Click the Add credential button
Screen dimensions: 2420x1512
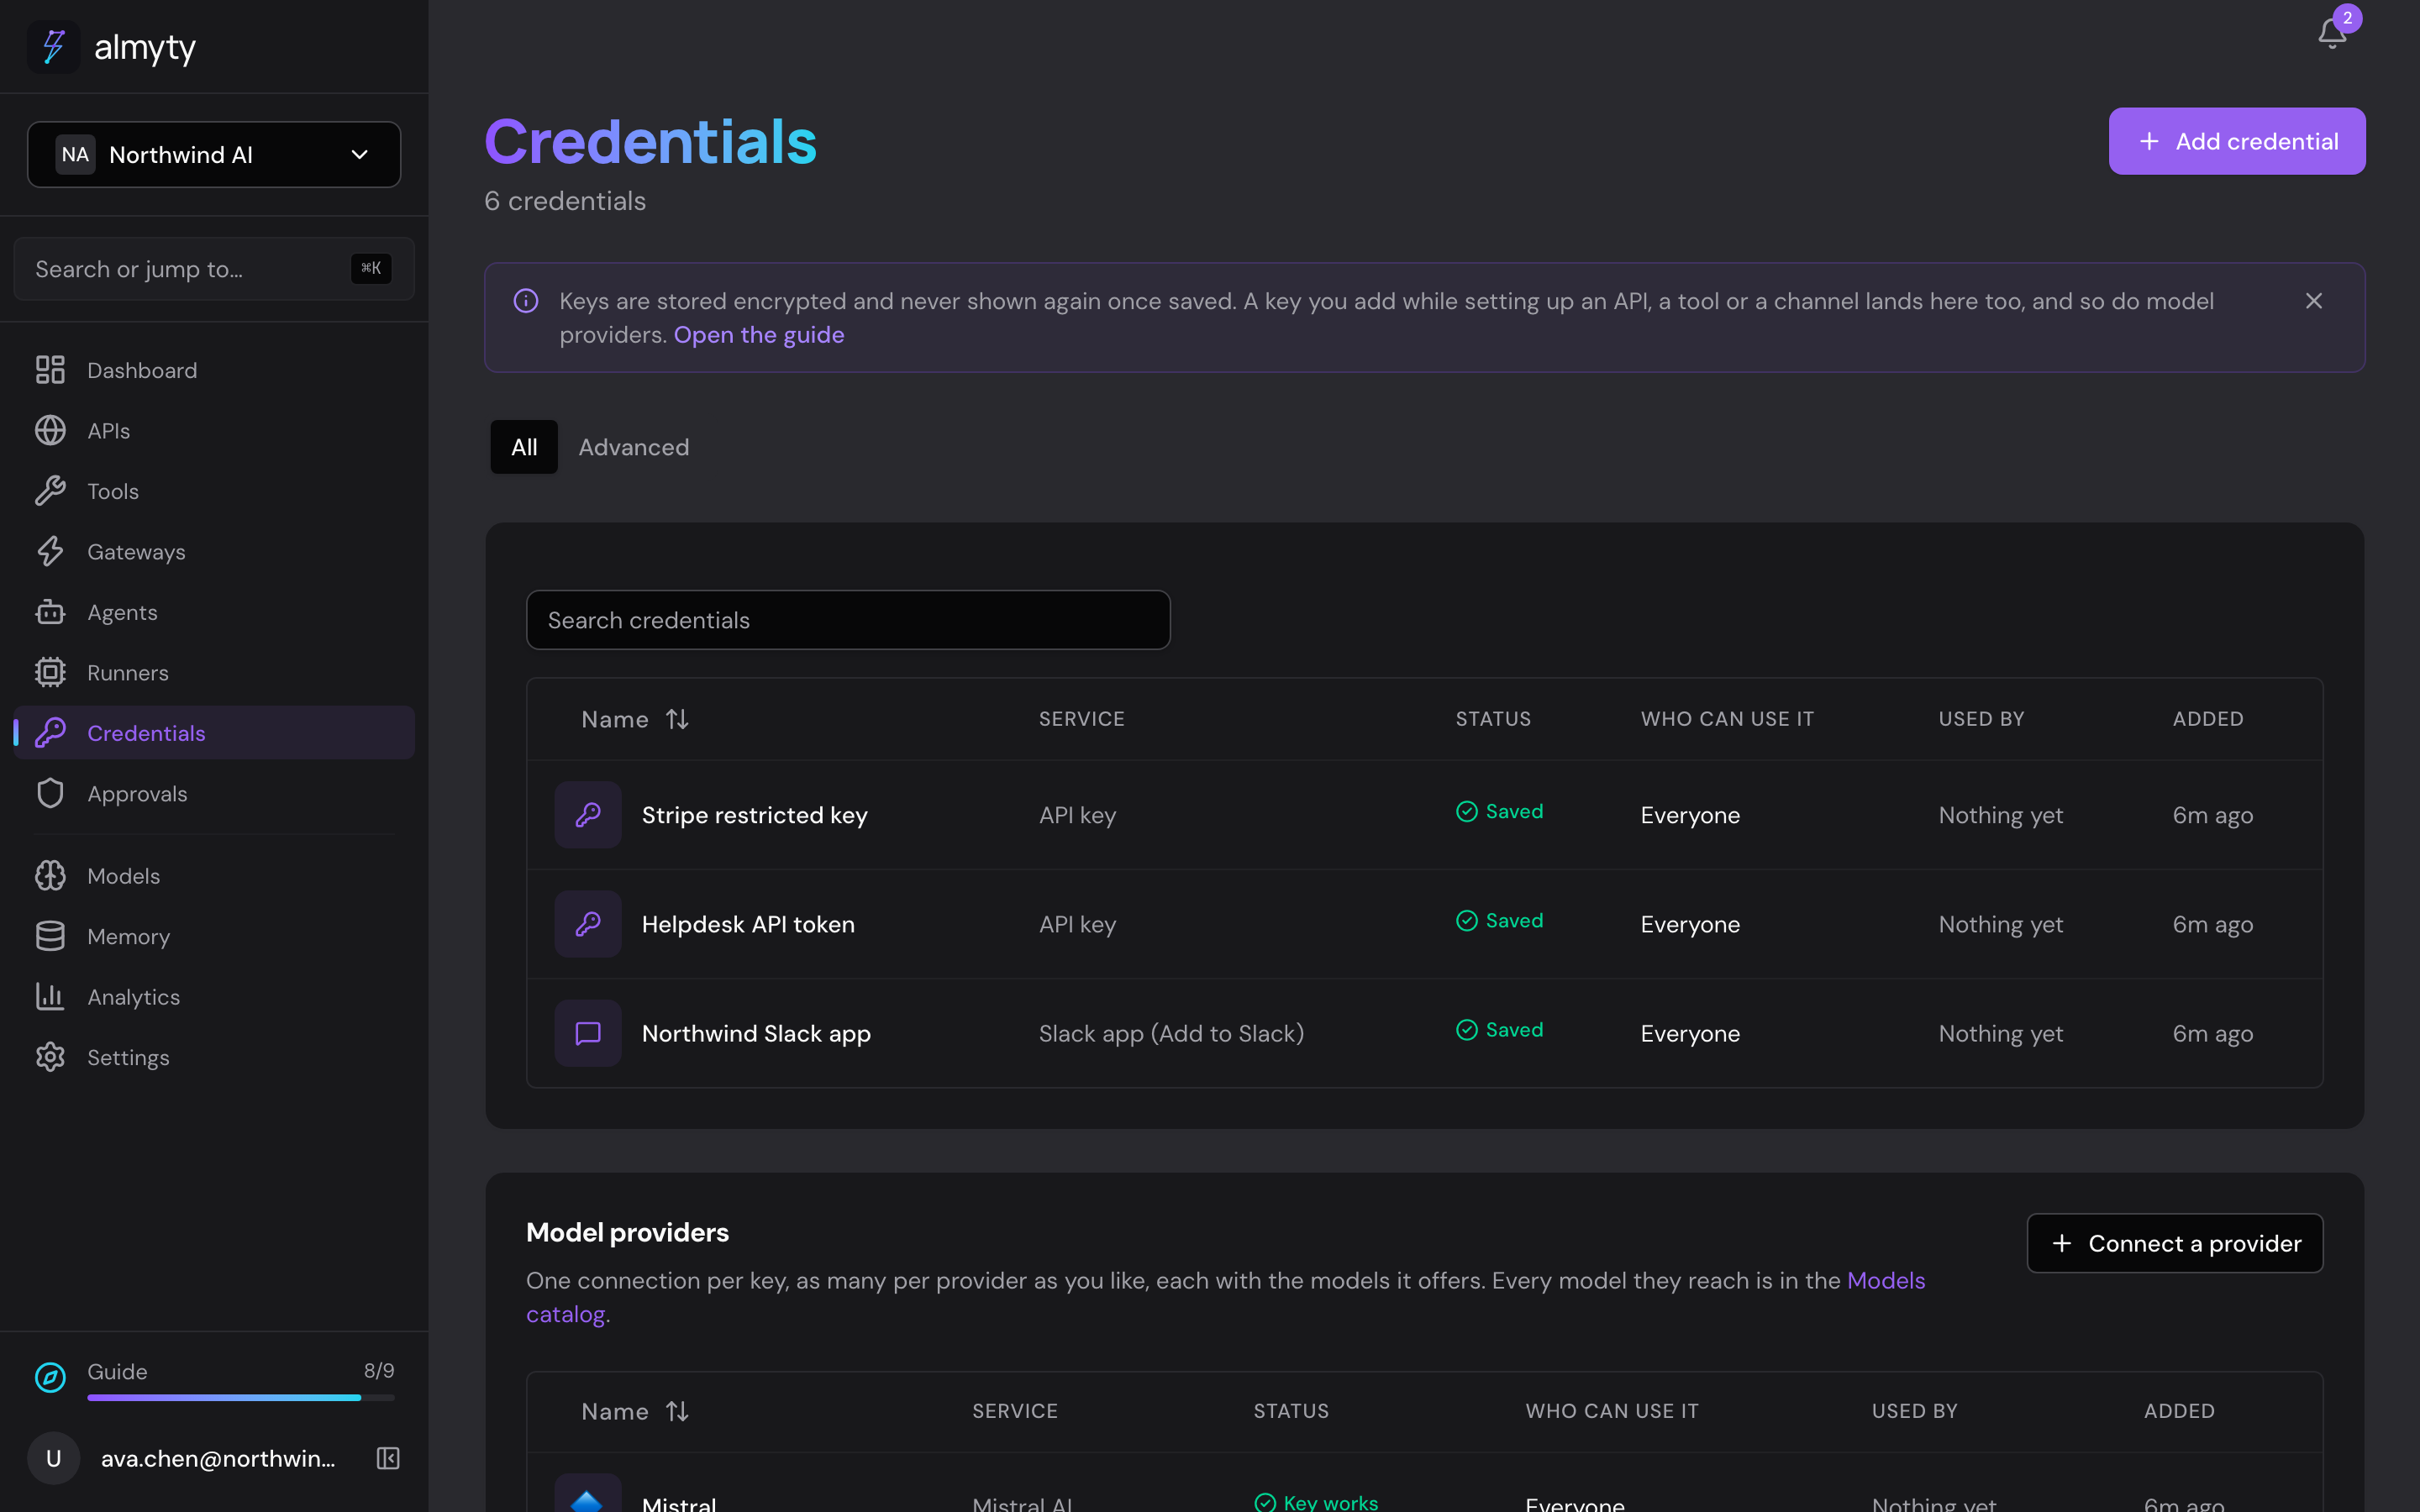[x=2237, y=141]
